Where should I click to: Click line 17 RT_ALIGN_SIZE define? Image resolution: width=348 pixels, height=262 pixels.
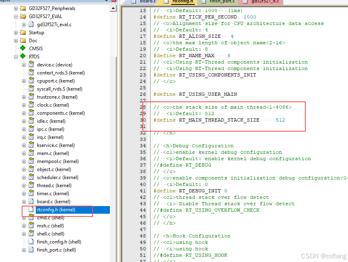(x=193, y=36)
